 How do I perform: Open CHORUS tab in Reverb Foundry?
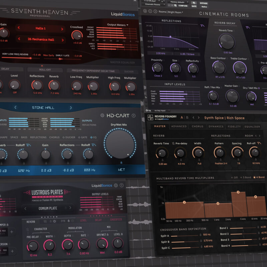pyautogui.click(x=198, y=126)
